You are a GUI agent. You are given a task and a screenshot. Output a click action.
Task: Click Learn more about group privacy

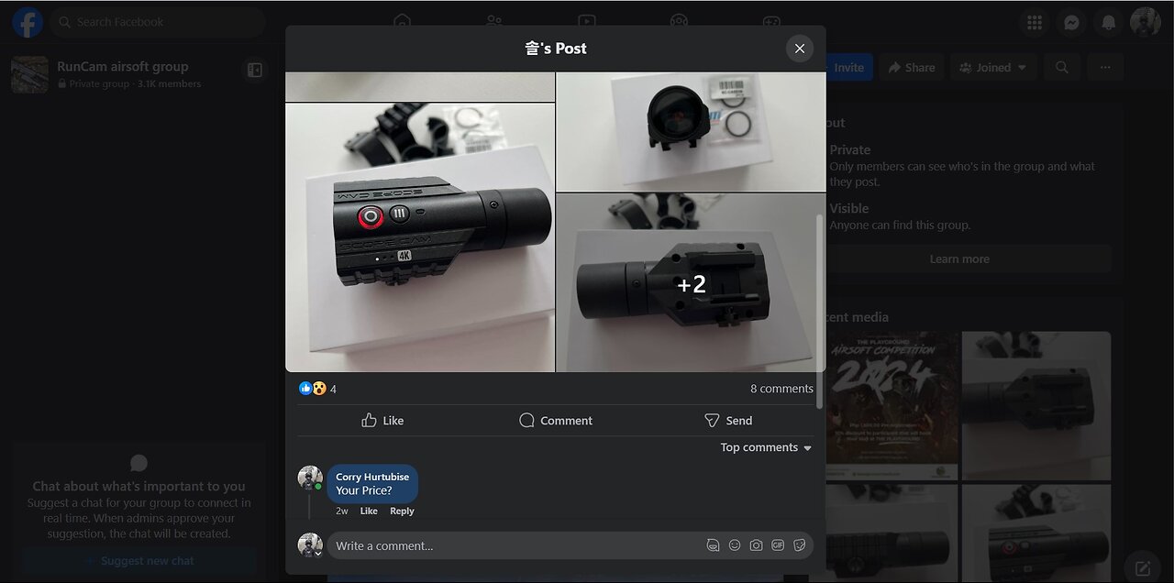click(x=959, y=259)
